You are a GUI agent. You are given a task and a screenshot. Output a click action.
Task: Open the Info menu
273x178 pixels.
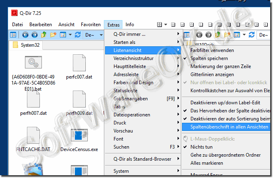point(130,25)
